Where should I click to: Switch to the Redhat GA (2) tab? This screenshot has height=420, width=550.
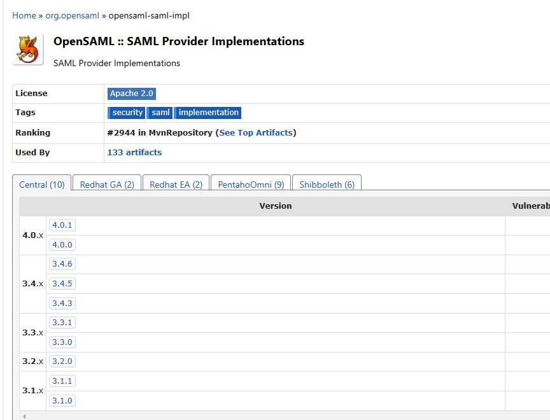click(x=107, y=183)
